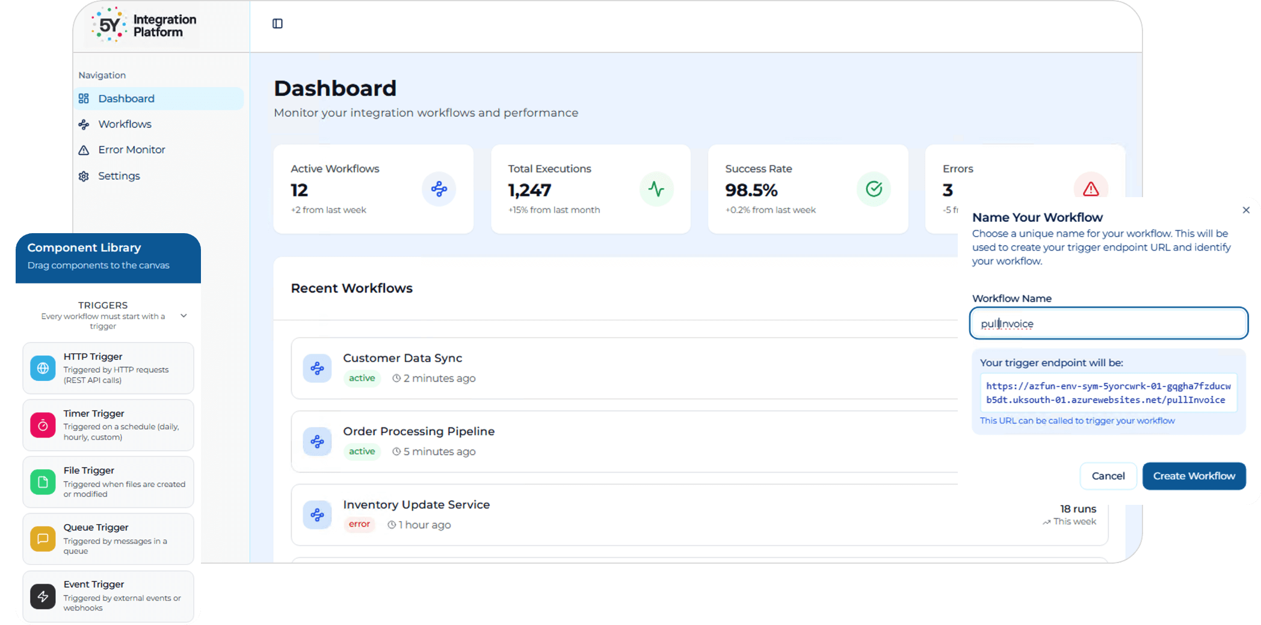
Task: Select the Event Trigger component
Action: pos(108,596)
